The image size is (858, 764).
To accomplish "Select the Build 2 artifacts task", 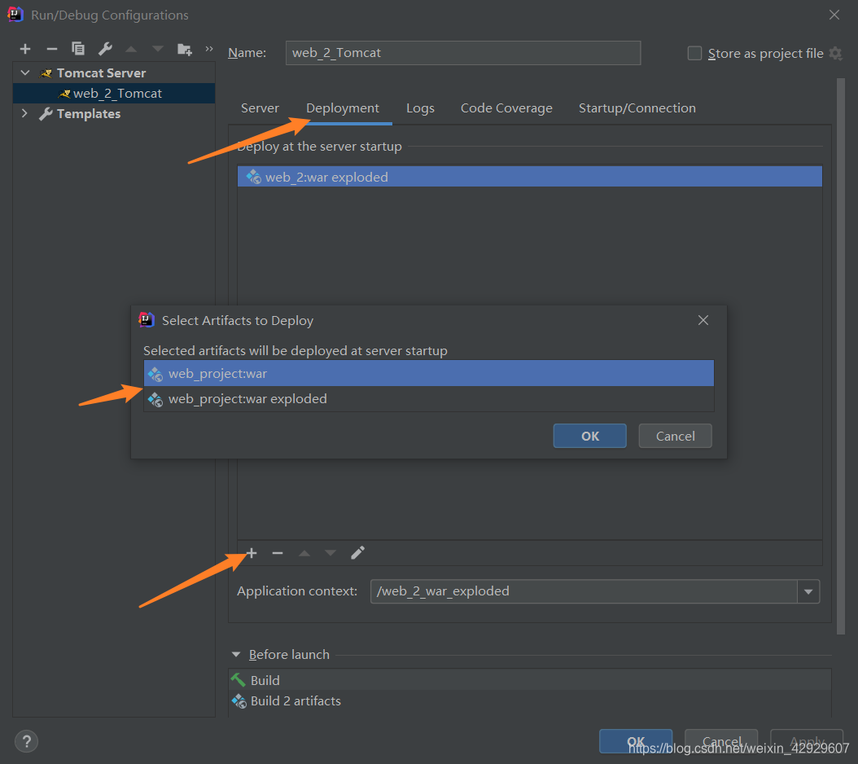I will tap(530, 701).
